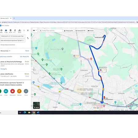Select the best travel mode diamond icon
The height and width of the screenshot is (138, 138).
coord(2,30)
